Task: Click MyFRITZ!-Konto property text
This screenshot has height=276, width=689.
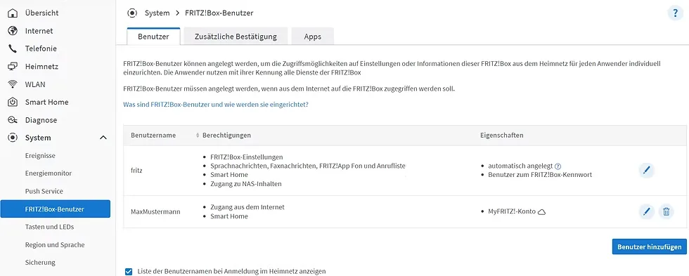Action: pos(512,212)
